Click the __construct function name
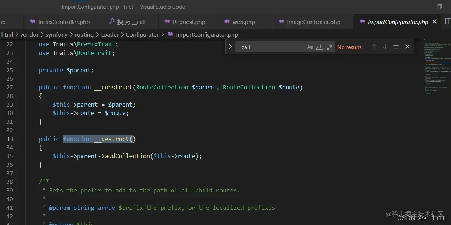Viewport: 451px width, 225px height. click(x=113, y=87)
